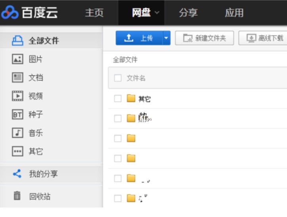The height and width of the screenshot is (217, 287).
Task: Select 图片 label in sidebar
Action: tap(36, 59)
